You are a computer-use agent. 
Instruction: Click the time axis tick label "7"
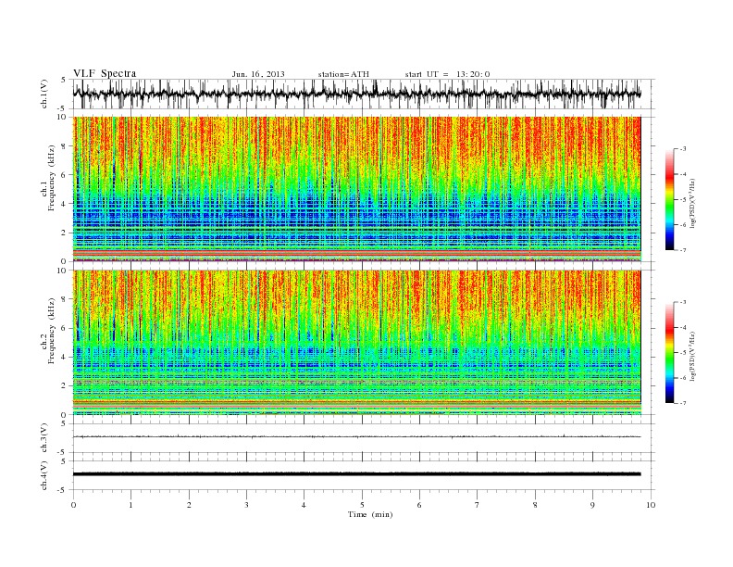click(477, 505)
